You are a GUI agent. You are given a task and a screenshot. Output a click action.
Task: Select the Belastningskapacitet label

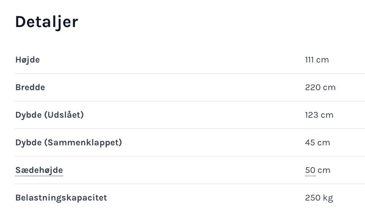coord(61,198)
